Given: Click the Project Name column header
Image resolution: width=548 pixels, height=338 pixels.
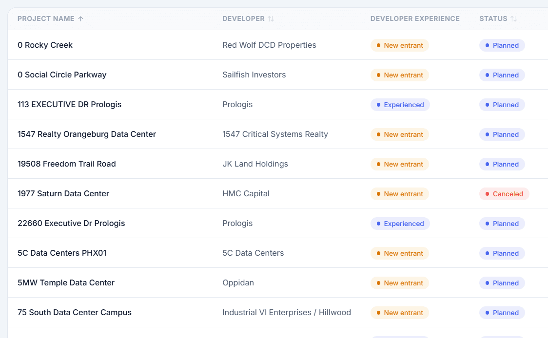Looking at the screenshot, I should [46, 19].
